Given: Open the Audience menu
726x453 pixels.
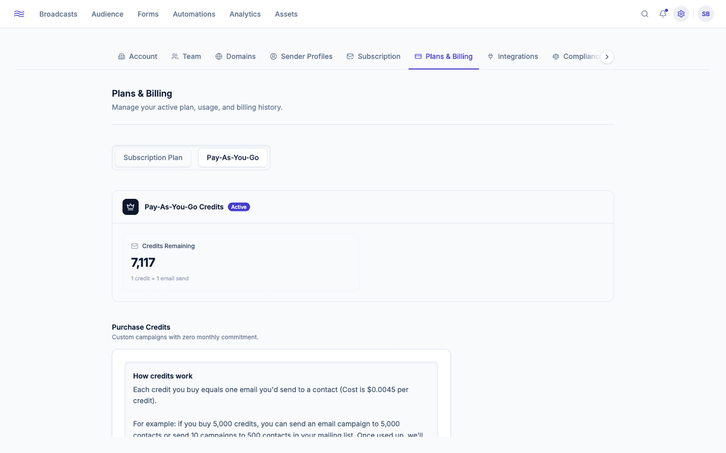Looking at the screenshot, I should (107, 14).
